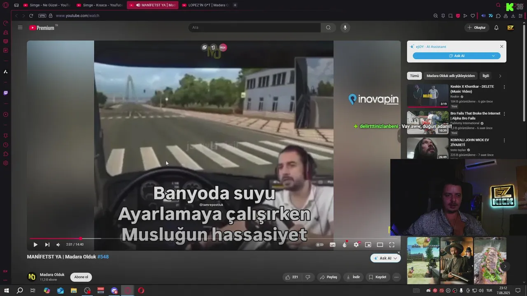Open a new browser tab
Screen dimensions: 527x296
pos(235,5)
